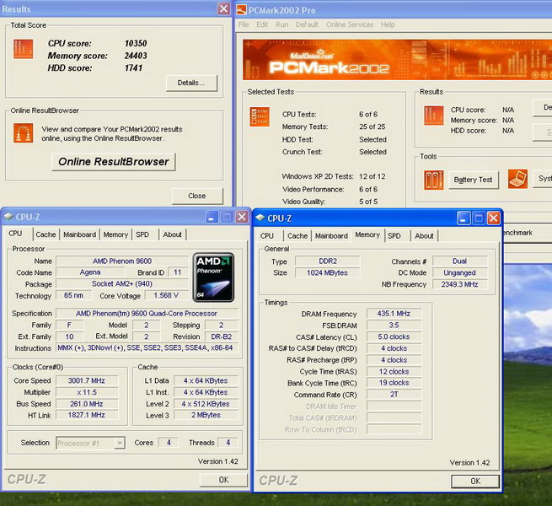
Task: Click the CAS# Latency 5.0 clocks value
Action: [394, 336]
